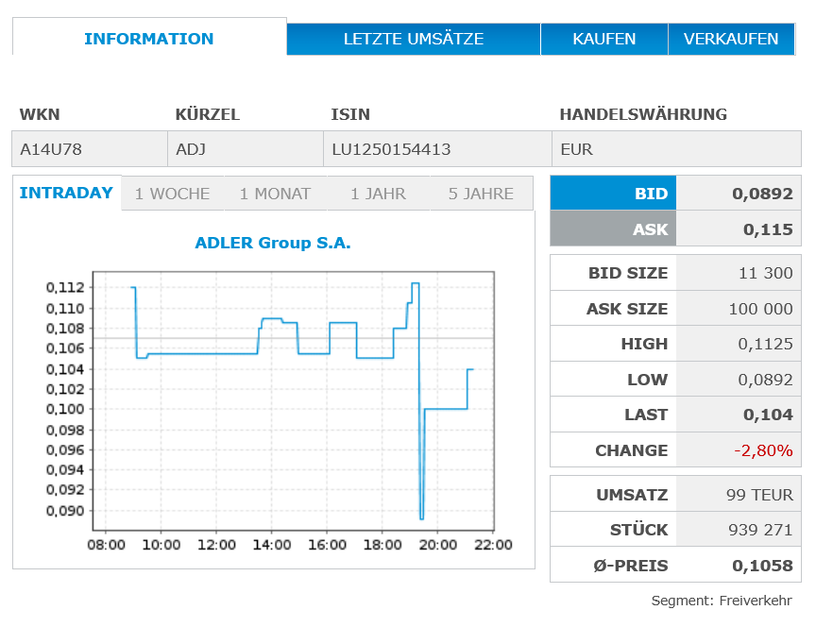833x627 pixels.
Task: Click the Ø-PREIS row label
Action: pos(631,566)
